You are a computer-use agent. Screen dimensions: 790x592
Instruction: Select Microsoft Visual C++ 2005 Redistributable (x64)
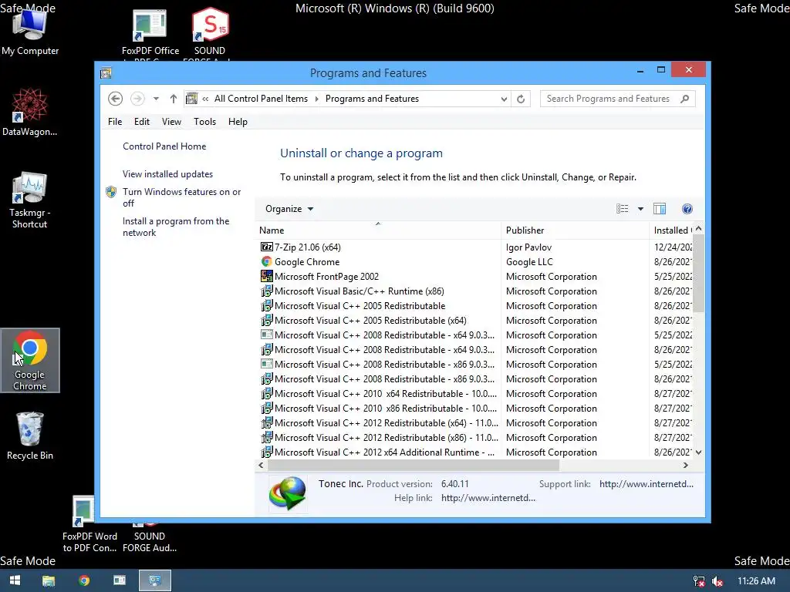point(370,320)
